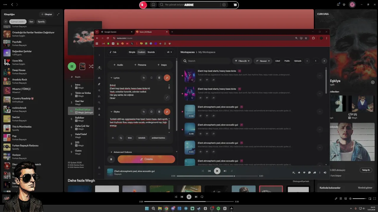Screen dimensions: 378x212
Task: Select Spotify 'Çalma Listeleri' filter chip
Action: (18, 21)
